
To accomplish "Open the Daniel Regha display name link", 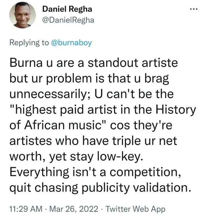I will pos(67,9).
